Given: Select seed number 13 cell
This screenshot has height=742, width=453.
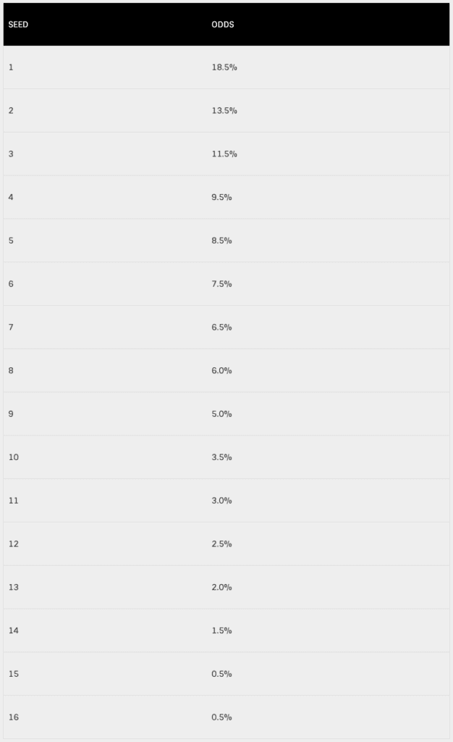Looking at the screenshot, I should click(x=14, y=587).
